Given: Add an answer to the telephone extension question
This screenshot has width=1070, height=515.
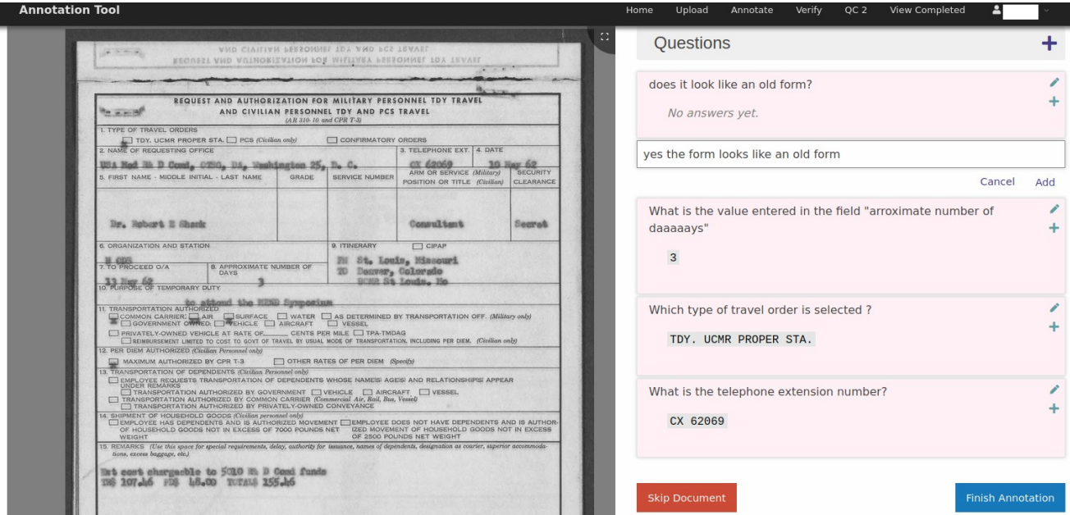Looking at the screenshot, I should tap(1054, 408).
